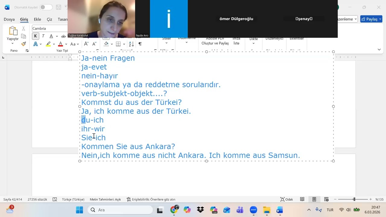Open the Dikte dropdown arrow
Viewport: 386px width, 217px height.
click(x=253, y=43)
